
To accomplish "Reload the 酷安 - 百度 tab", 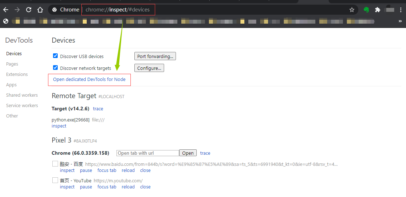I will (128, 170).
